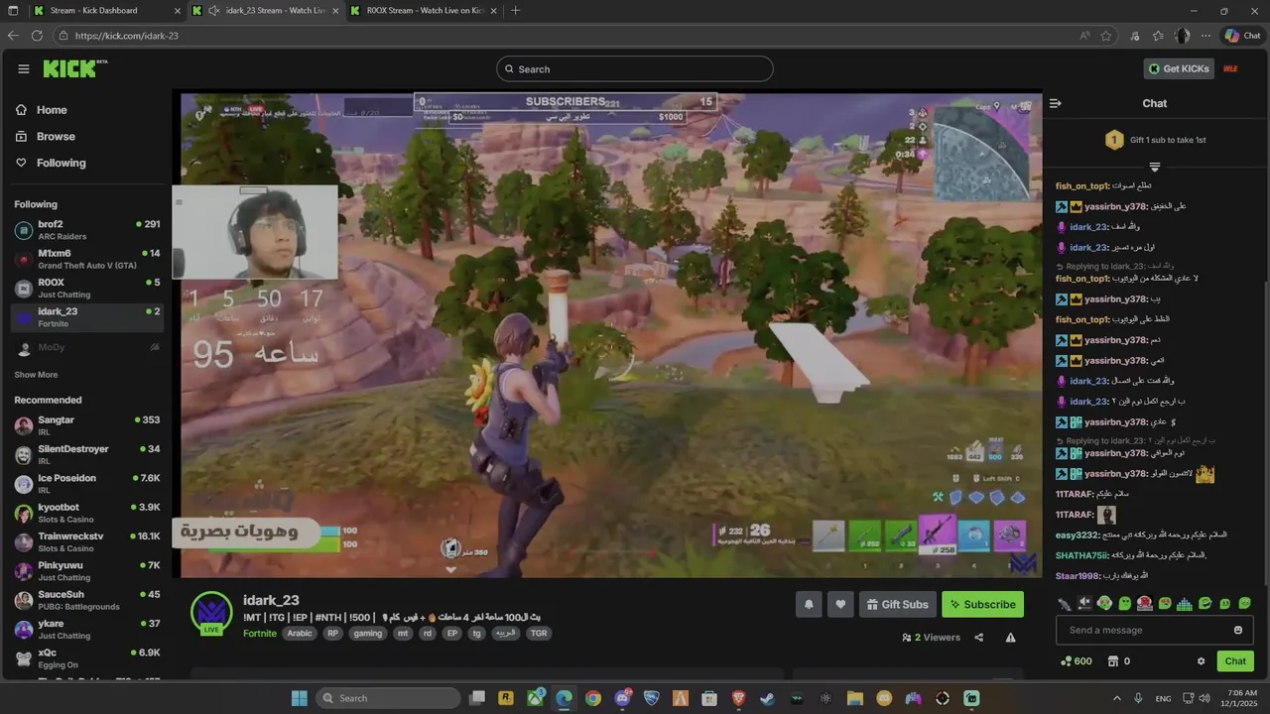The height and width of the screenshot is (714, 1270).
Task: Open Trainwreckstv recommended channel
Action: pos(87,541)
